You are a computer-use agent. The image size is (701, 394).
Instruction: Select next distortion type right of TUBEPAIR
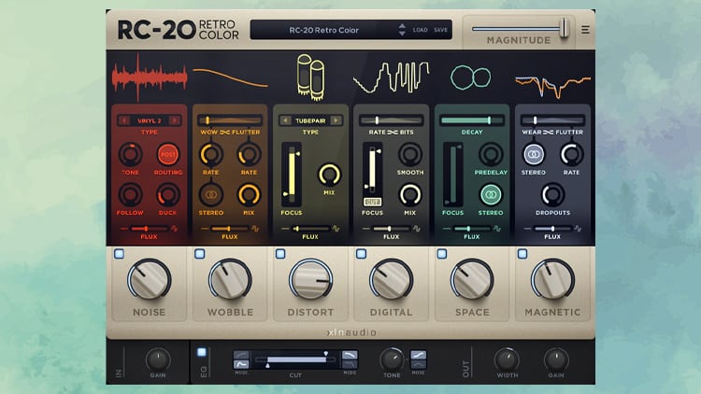336,120
